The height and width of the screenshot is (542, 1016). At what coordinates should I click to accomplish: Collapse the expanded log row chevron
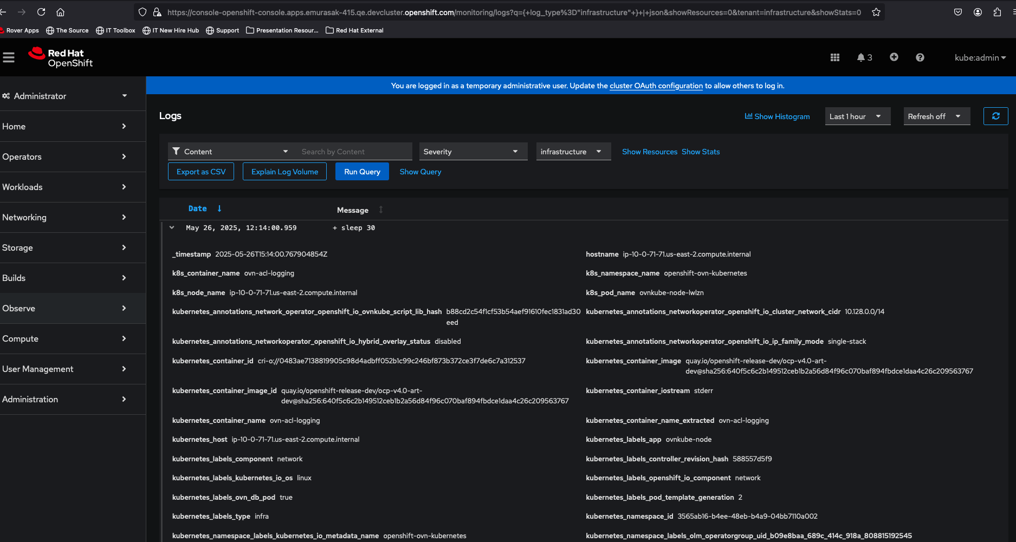[172, 228]
